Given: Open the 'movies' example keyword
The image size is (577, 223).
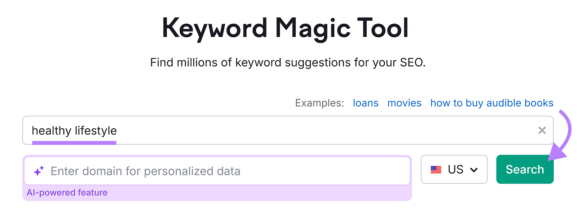Looking at the screenshot, I should (x=404, y=103).
